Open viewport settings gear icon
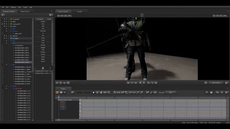The height and width of the screenshot is (129, 230). (226, 83)
